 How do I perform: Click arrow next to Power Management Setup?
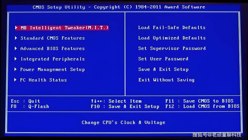16,69
